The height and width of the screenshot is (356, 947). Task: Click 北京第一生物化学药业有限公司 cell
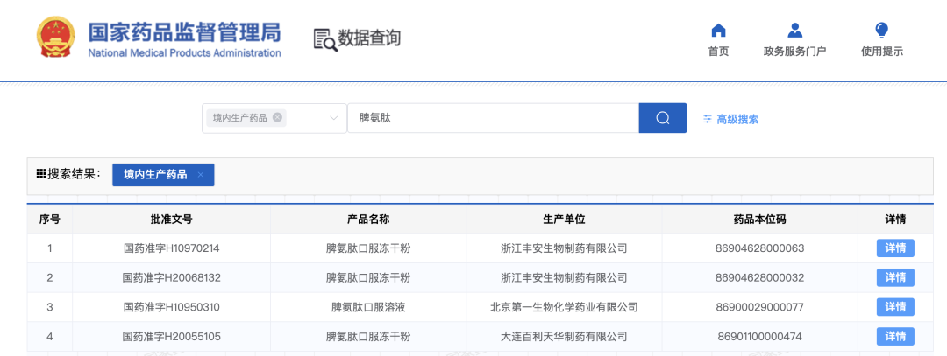(x=564, y=307)
